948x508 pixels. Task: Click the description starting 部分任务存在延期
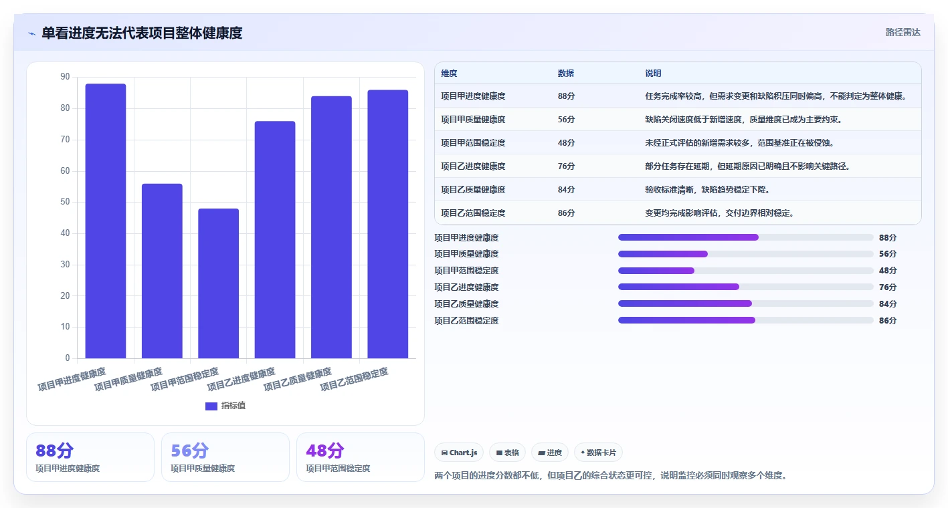coord(747,166)
